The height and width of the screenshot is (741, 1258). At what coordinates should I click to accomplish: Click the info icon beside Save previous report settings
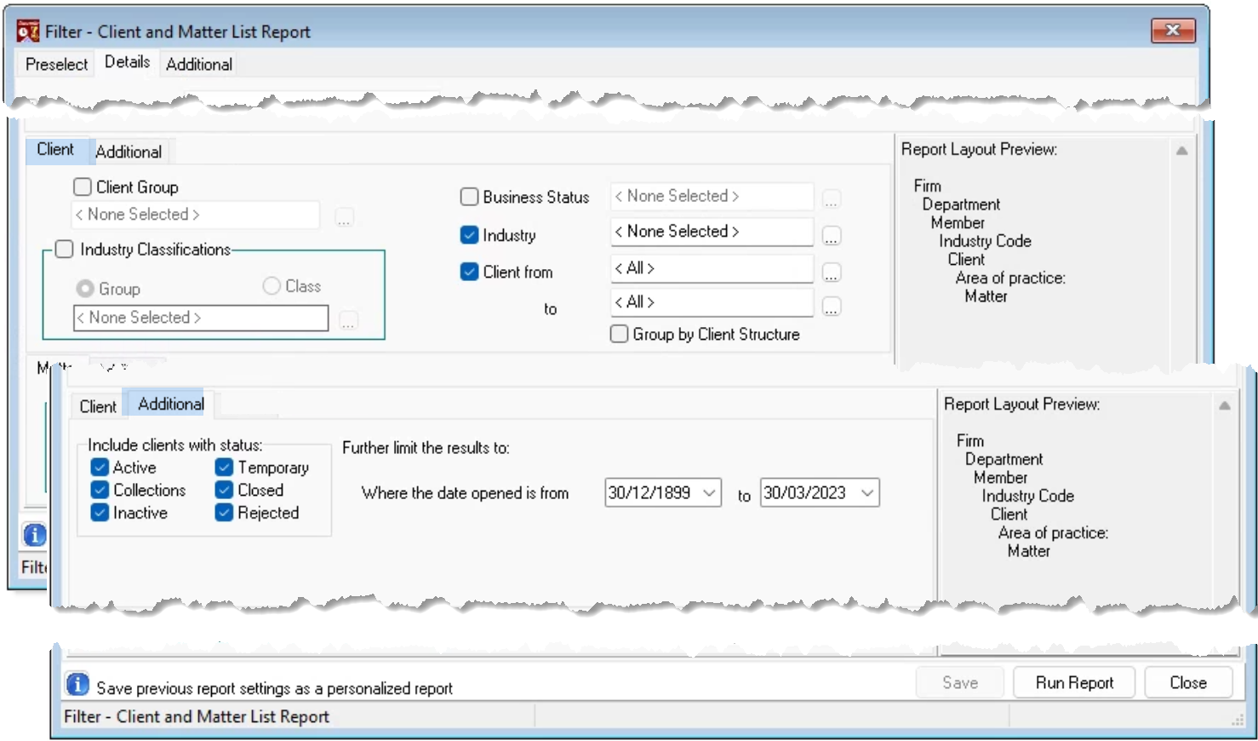(x=77, y=684)
